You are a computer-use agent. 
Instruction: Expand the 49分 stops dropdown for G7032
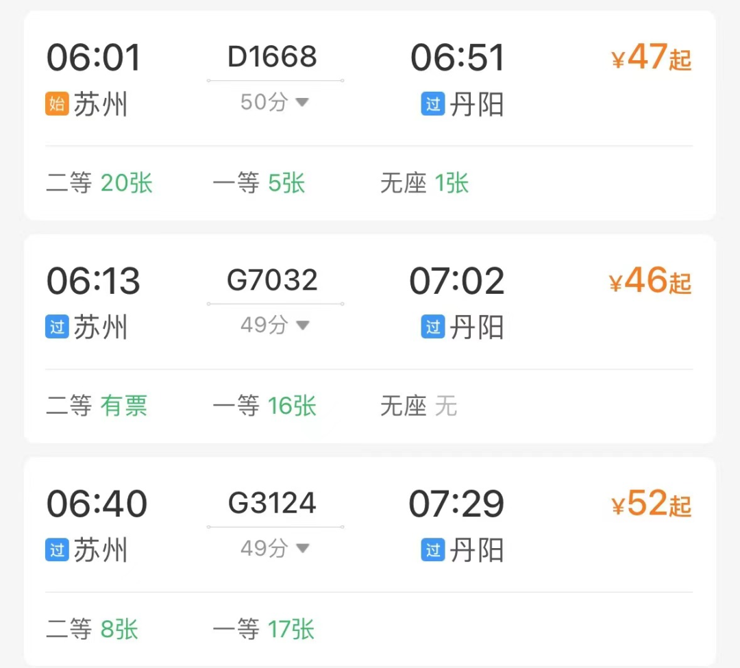pyautogui.click(x=275, y=325)
